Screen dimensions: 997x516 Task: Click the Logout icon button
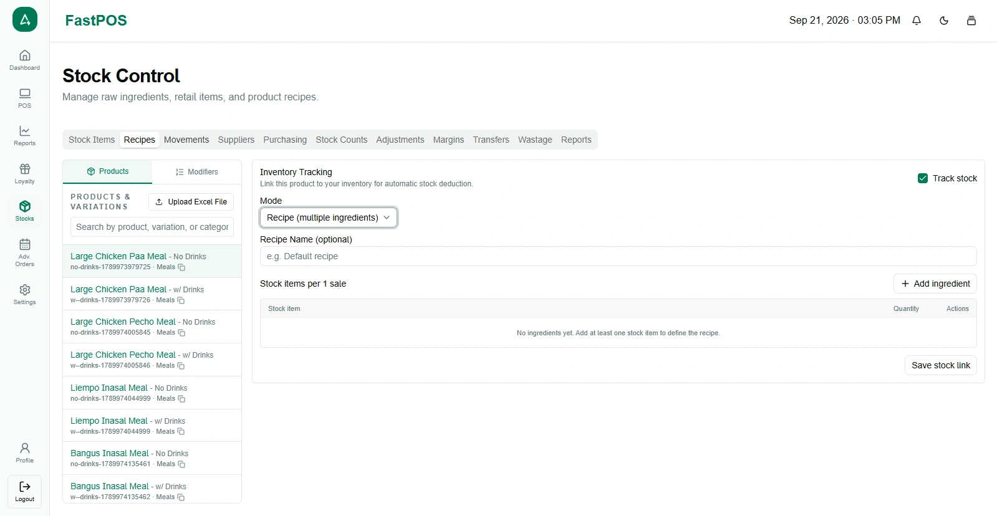pos(24,492)
